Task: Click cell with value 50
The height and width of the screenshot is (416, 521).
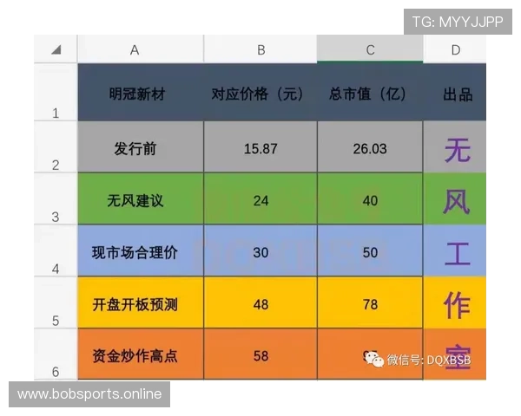Action: [370, 250]
